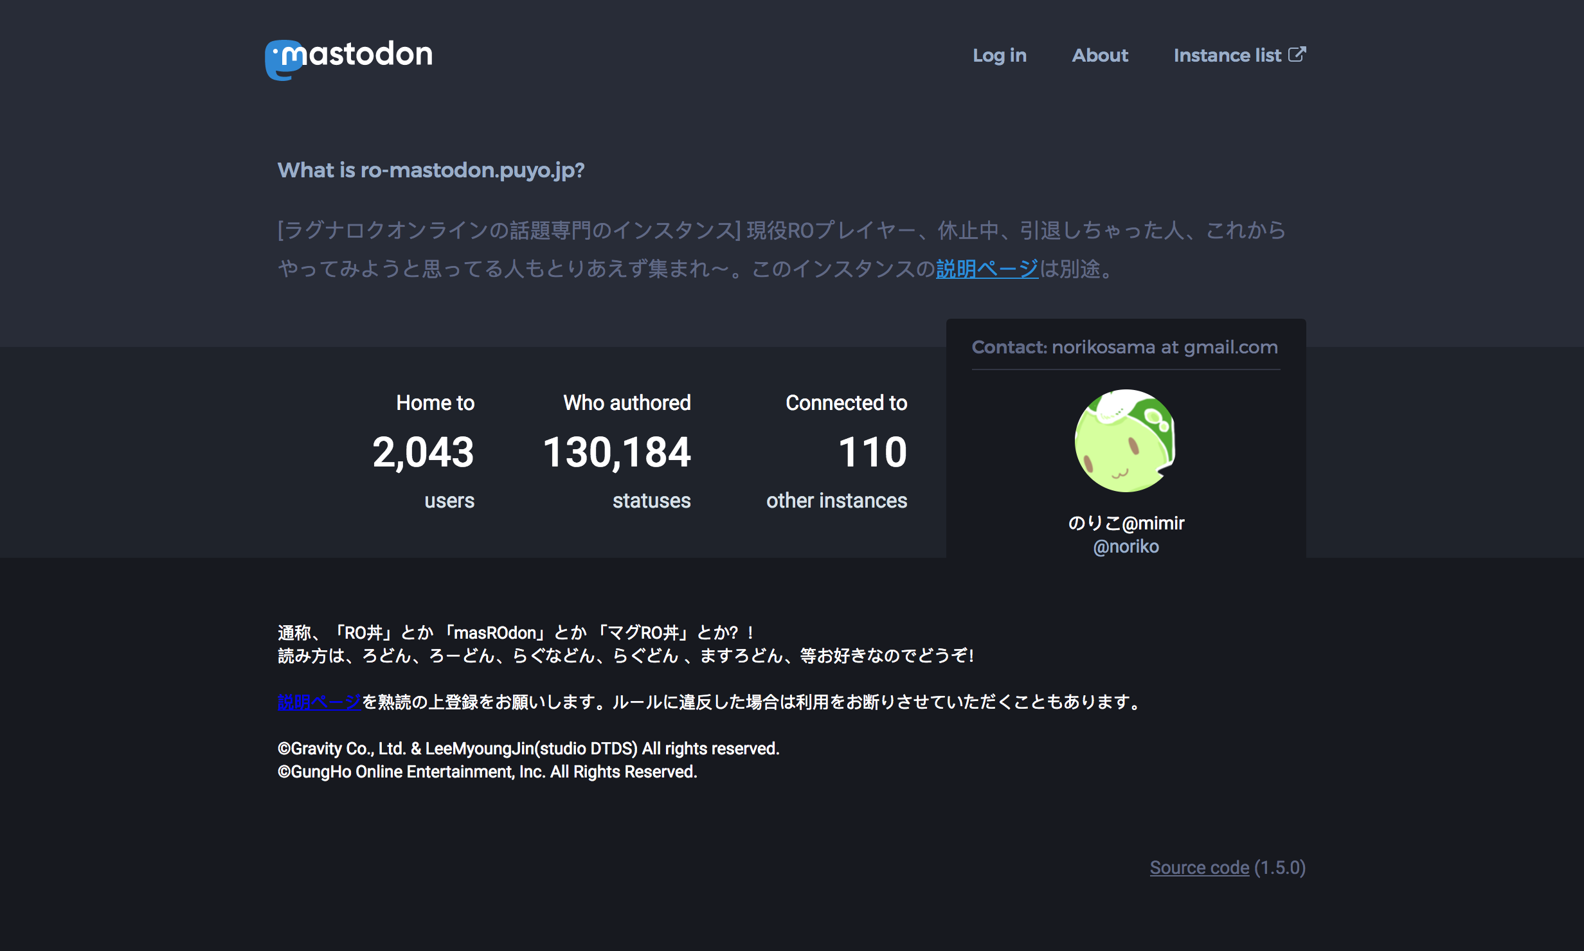Click the 'Who authored' label
1584x951 pixels.
click(x=627, y=403)
